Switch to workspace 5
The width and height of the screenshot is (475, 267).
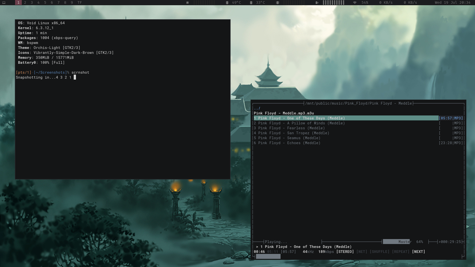click(45, 3)
